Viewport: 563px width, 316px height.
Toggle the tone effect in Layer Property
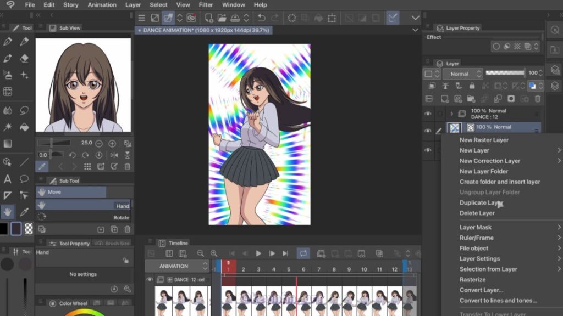(x=517, y=46)
